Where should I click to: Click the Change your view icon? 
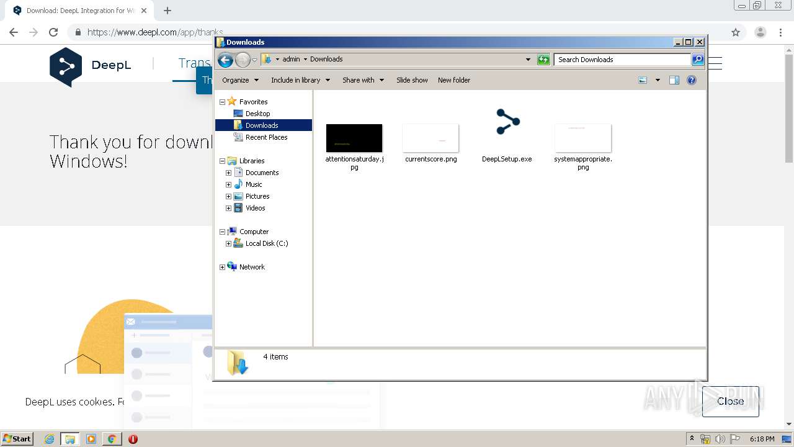tap(643, 80)
